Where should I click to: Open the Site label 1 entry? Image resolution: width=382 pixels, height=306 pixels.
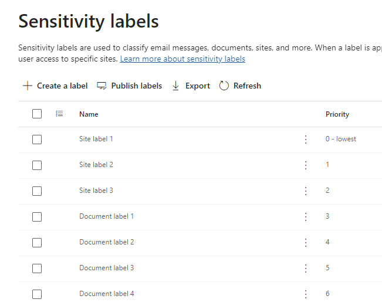click(x=96, y=139)
